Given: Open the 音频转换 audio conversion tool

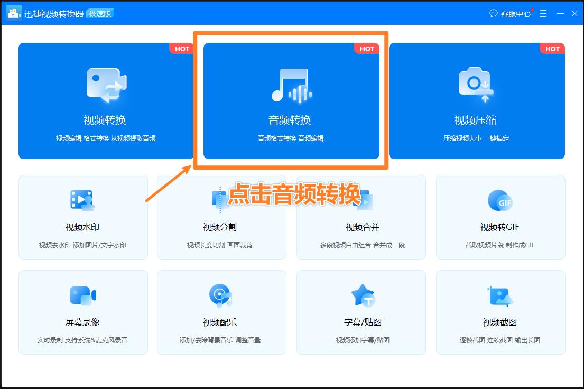Looking at the screenshot, I should (x=291, y=100).
